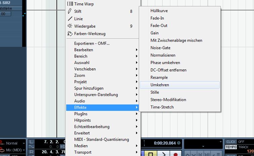Click the punch-in ramp icon under L
This screenshot has width=254, height=156.
[x=31, y=147]
